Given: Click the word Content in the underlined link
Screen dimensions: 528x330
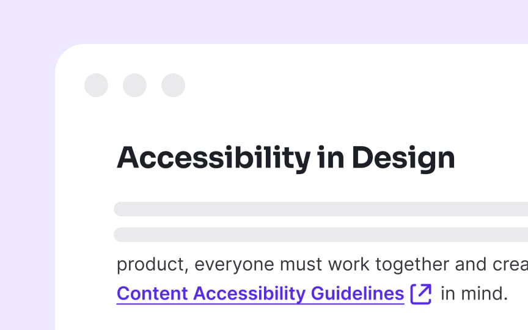Looking at the screenshot, I should (x=152, y=293).
